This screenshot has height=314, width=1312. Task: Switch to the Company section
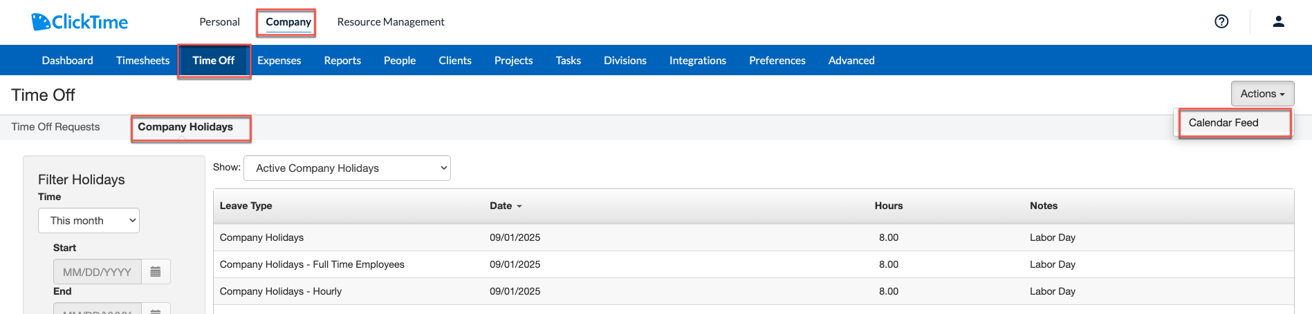pyautogui.click(x=288, y=22)
